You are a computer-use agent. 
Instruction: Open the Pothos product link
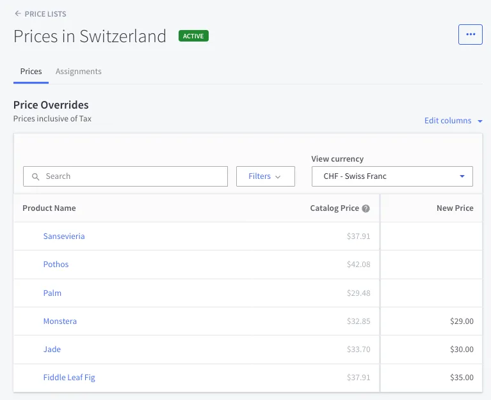[x=56, y=265]
